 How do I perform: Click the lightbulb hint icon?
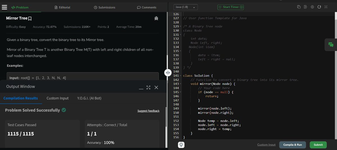point(181,145)
